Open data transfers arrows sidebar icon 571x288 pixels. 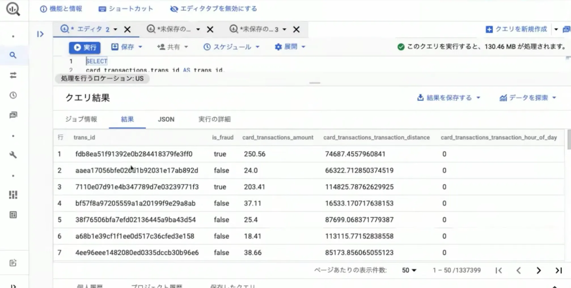tap(13, 75)
